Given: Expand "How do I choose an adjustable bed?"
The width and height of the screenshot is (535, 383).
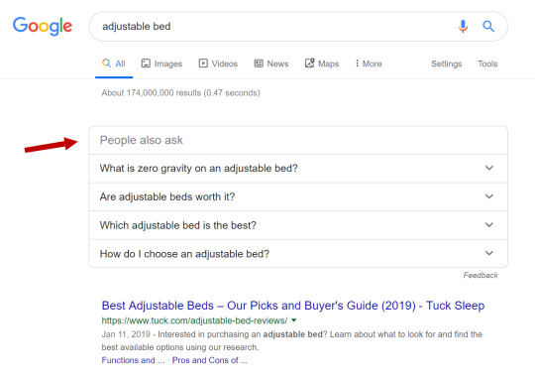Looking at the screenshot, I should pyautogui.click(x=298, y=253).
